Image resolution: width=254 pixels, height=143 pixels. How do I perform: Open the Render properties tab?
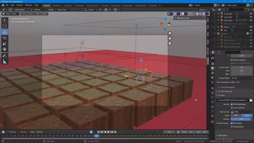[x=213, y=64]
